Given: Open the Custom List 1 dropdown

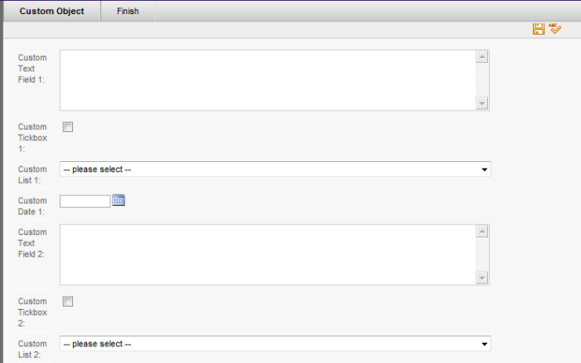Looking at the screenshot, I should [276, 169].
